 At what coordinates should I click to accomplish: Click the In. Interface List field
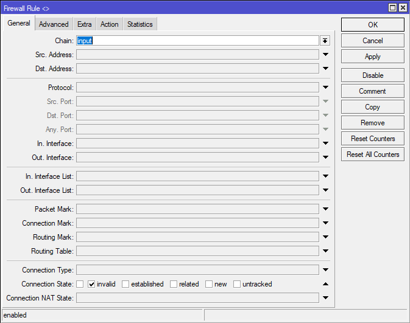[197, 176]
